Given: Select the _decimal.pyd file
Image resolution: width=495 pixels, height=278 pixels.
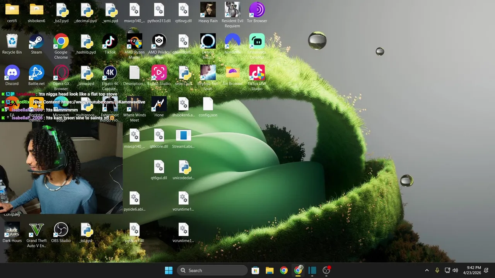Looking at the screenshot, I should [x=85, y=13].
